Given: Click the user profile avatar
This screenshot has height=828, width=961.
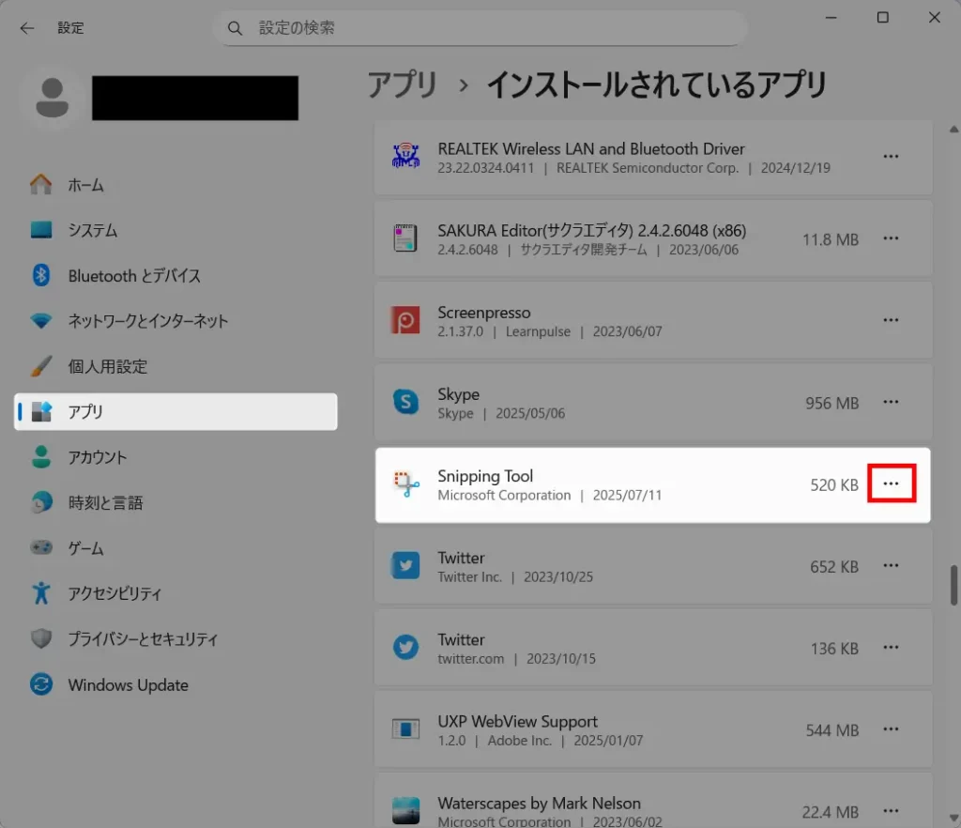Looking at the screenshot, I should coord(53,98).
